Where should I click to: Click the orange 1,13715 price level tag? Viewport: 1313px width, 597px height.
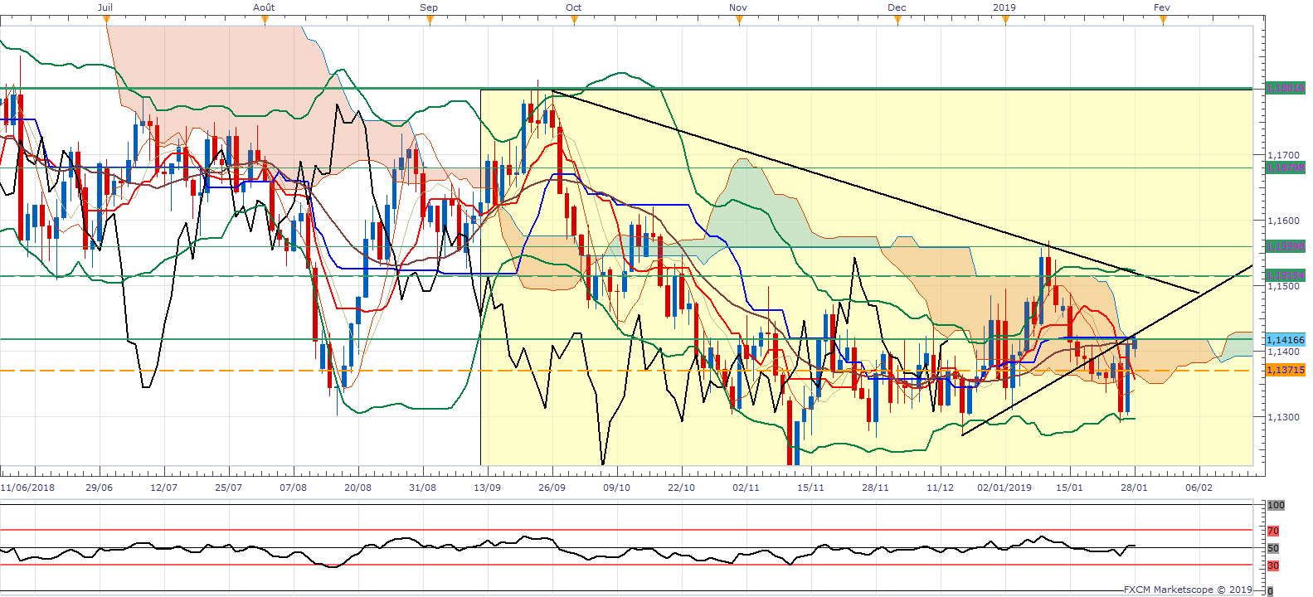pyautogui.click(x=1286, y=370)
